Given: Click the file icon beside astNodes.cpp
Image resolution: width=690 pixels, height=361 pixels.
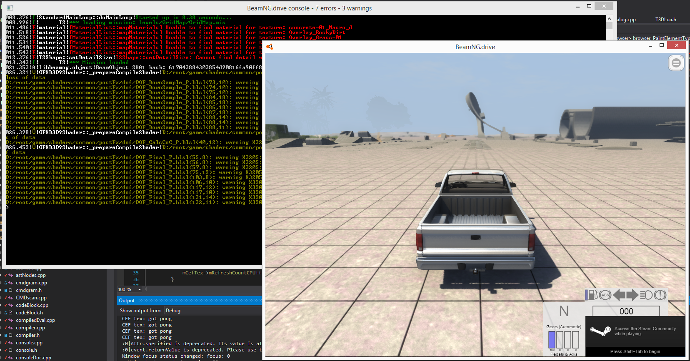Looking at the screenshot, I should pos(10,275).
